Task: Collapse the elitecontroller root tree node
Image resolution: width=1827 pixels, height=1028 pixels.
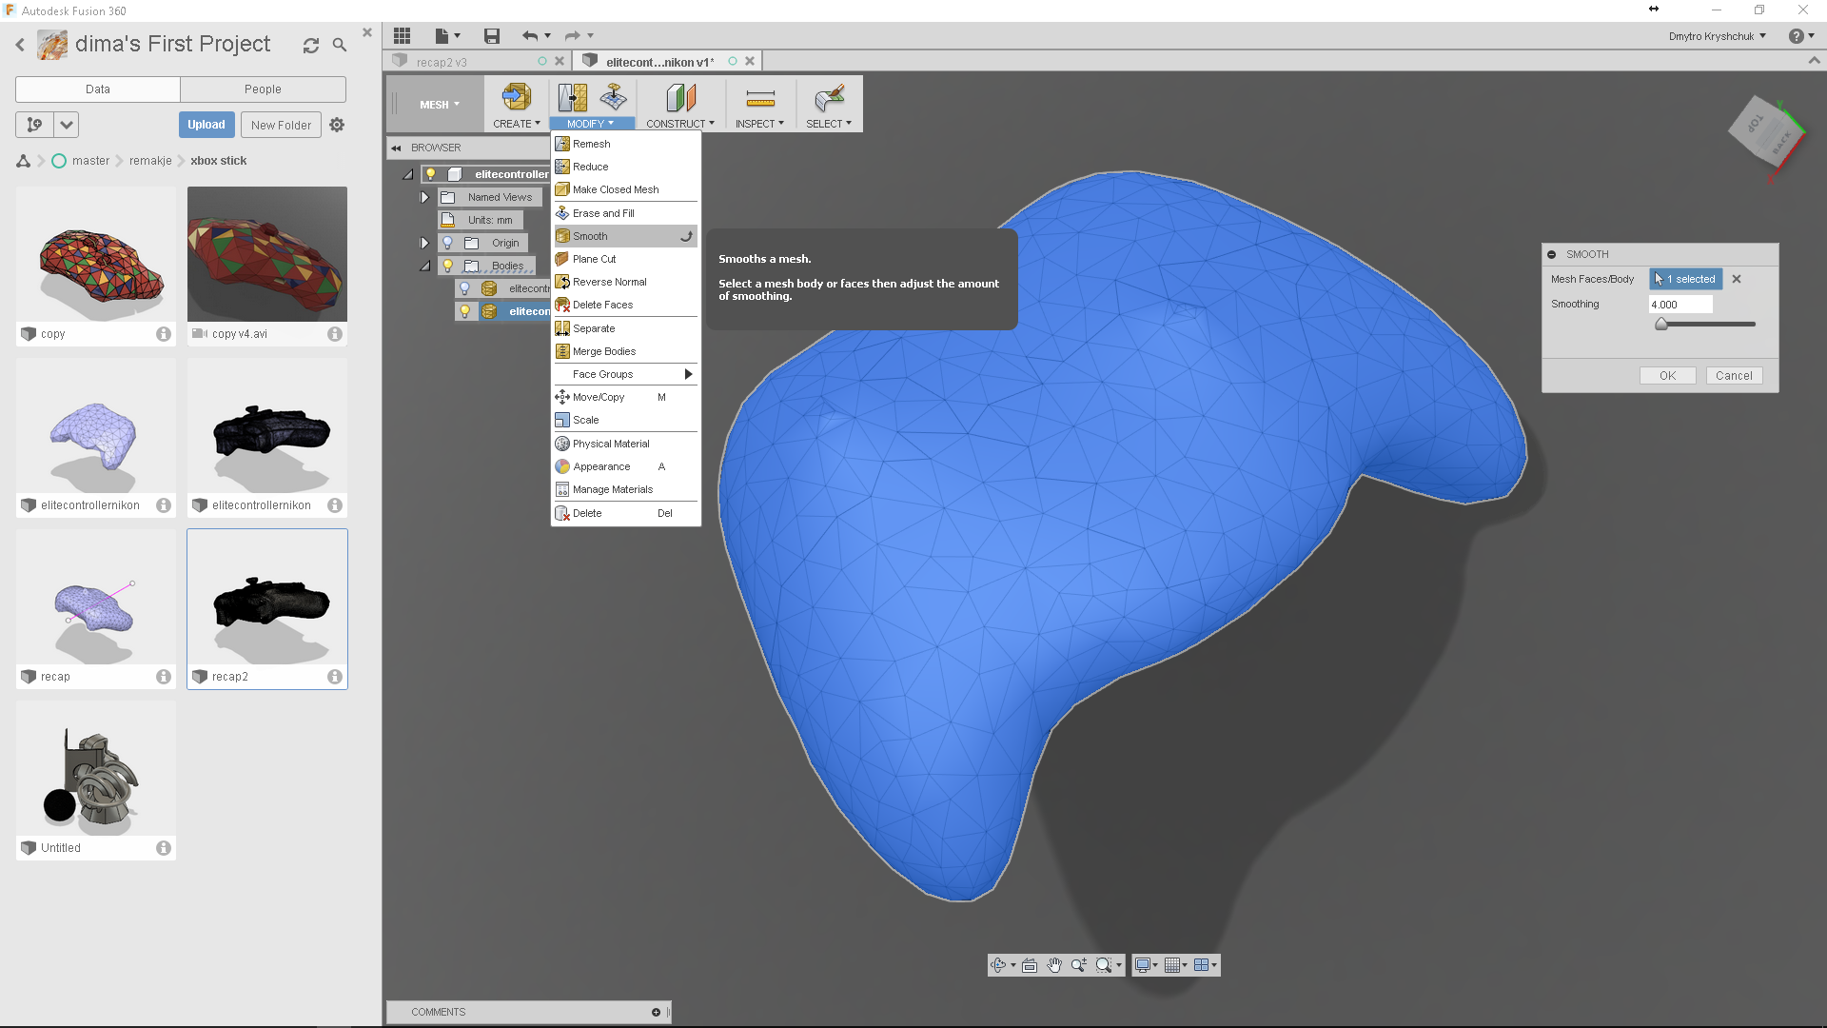Action: click(x=407, y=174)
